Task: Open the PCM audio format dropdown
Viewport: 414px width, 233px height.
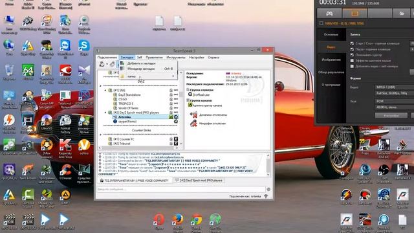Action: [x=395, y=101]
